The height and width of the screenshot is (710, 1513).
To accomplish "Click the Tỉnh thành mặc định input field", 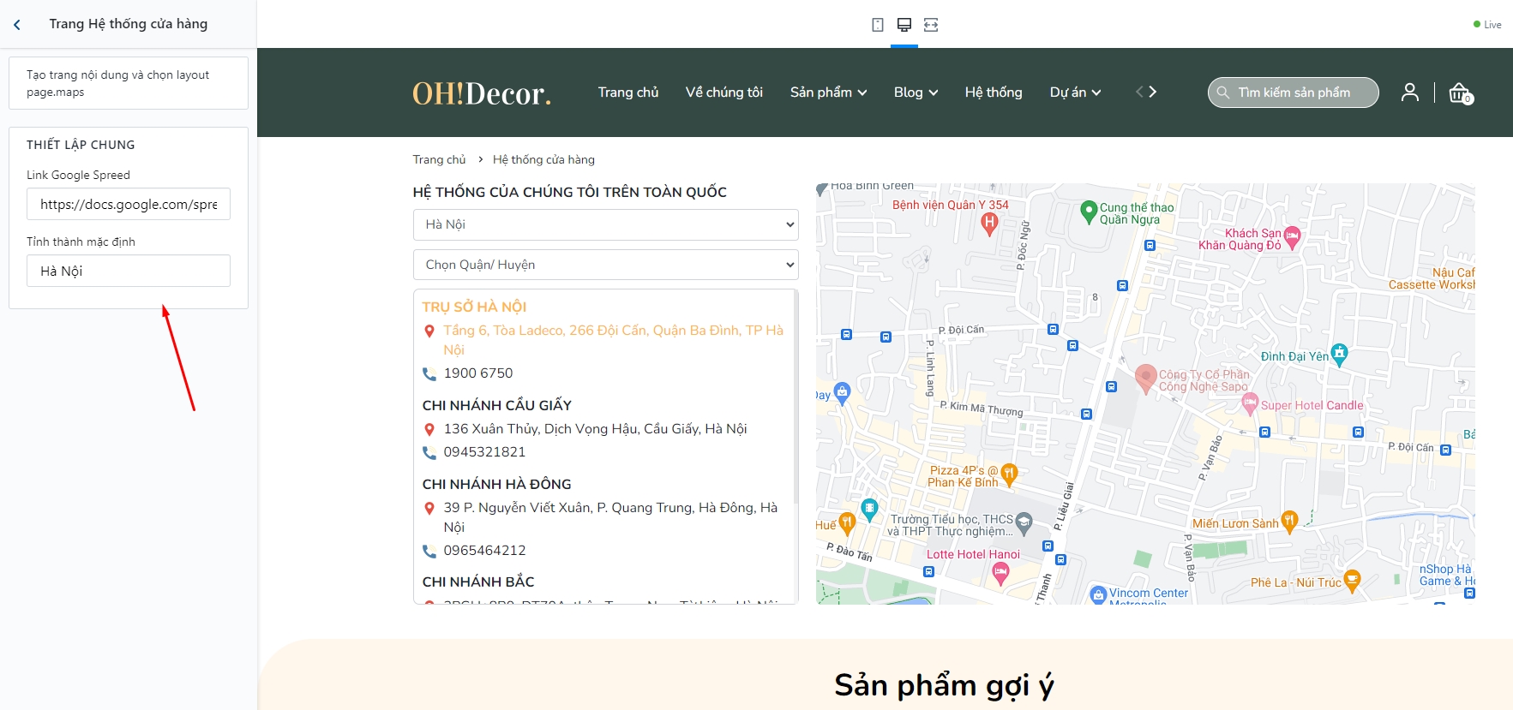I will point(129,271).
